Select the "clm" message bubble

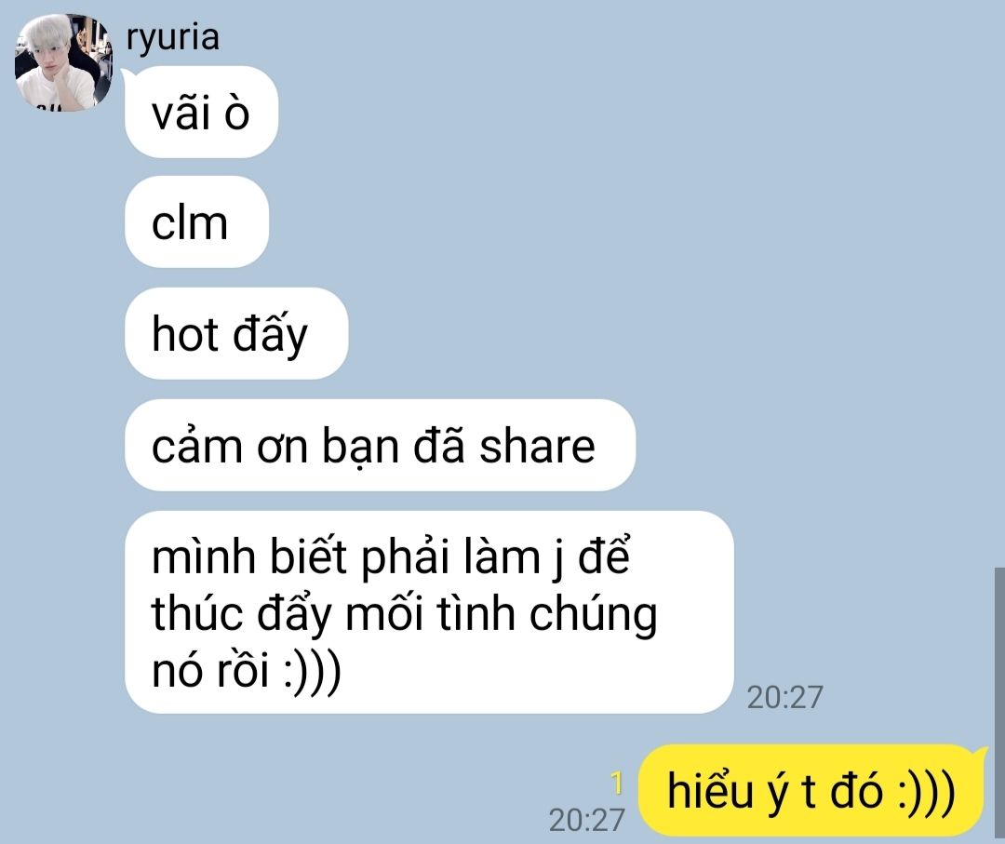pos(196,222)
